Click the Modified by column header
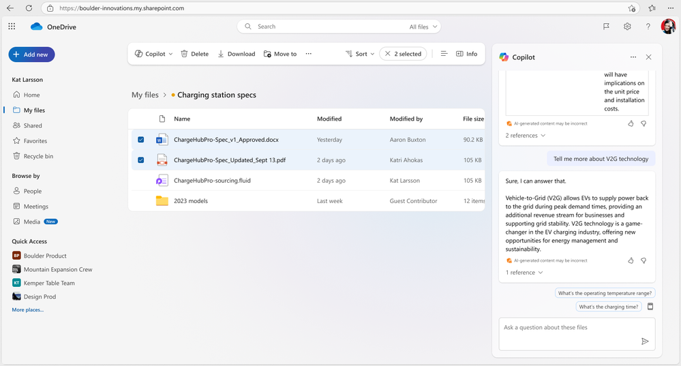This screenshot has width=681, height=366. coord(406,119)
